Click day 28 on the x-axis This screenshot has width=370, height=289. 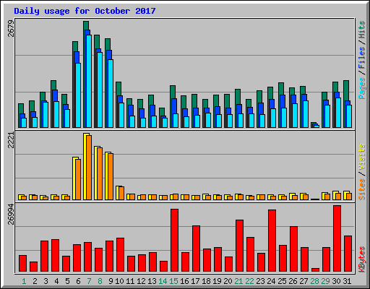coord(314,281)
